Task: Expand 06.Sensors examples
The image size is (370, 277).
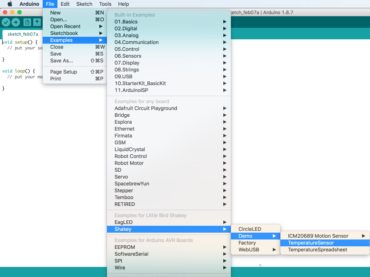Action: (x=169, y=56)
